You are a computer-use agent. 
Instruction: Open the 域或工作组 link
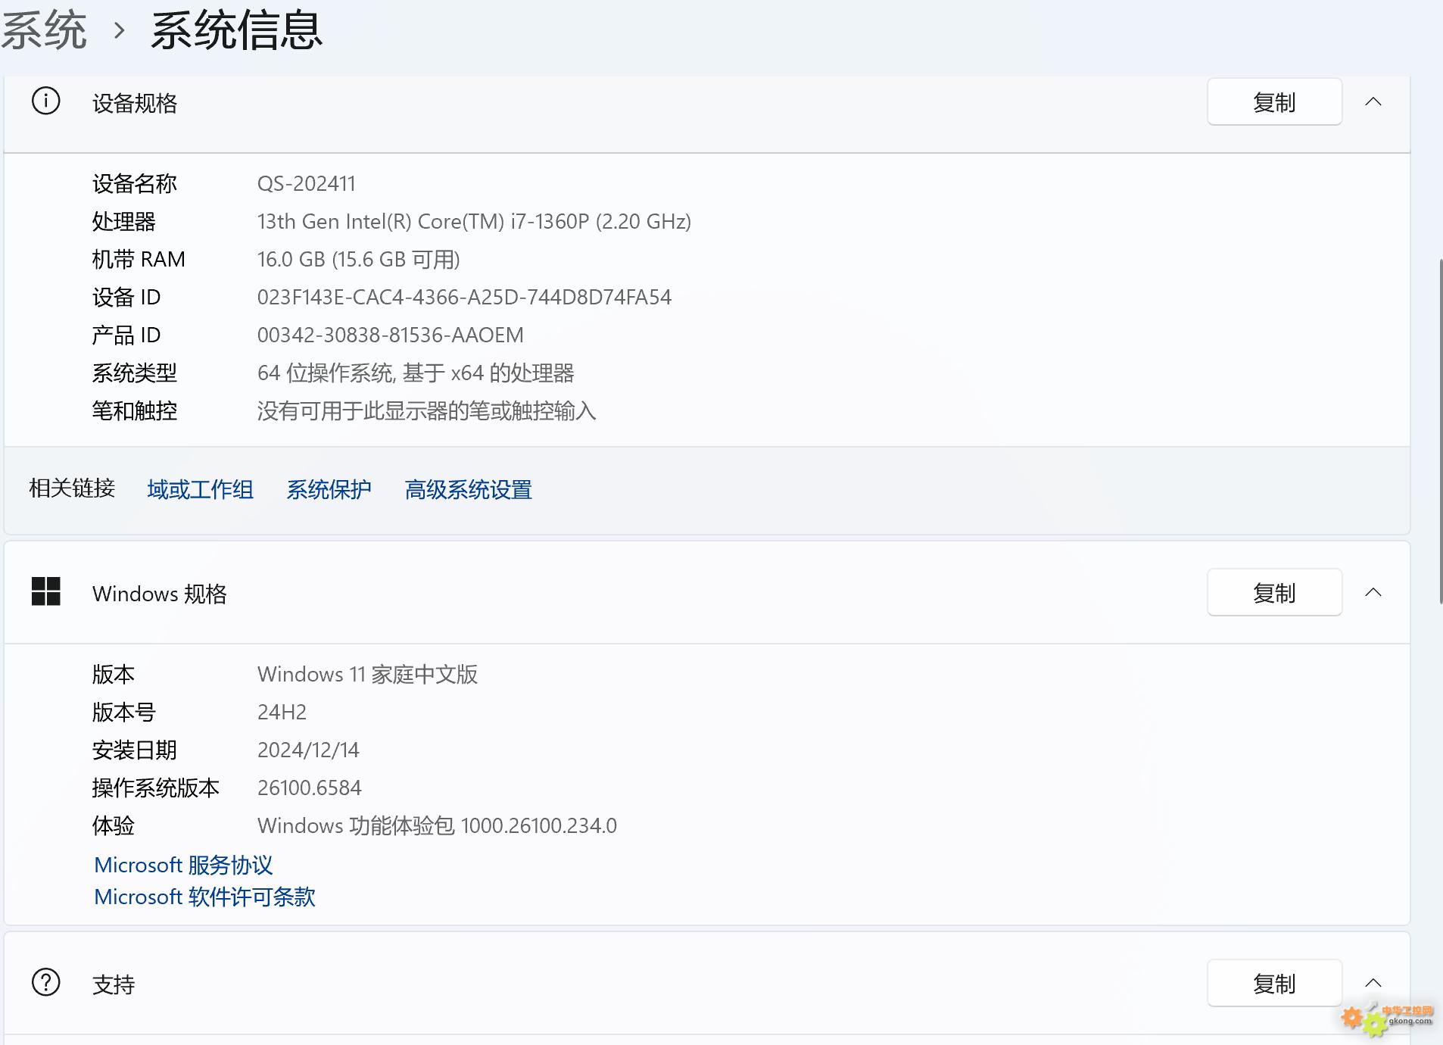pos(200,489)
